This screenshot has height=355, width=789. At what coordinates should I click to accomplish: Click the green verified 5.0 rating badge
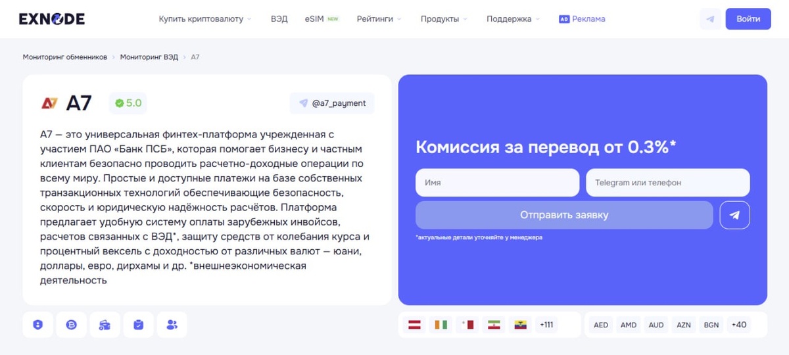click(x=128, y=103)
